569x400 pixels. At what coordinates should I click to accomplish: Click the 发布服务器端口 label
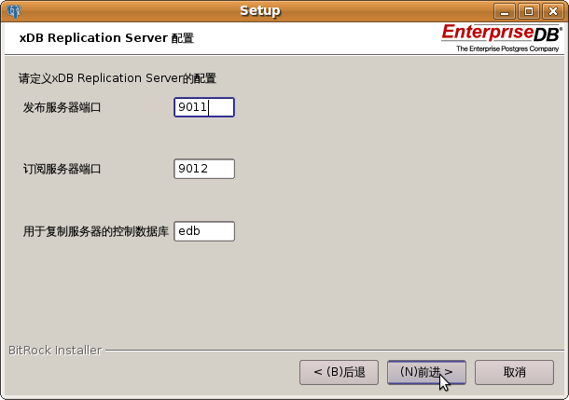pos(62,107)
